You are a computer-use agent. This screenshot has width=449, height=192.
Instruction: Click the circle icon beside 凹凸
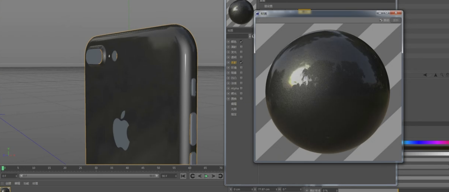[228, 78]
